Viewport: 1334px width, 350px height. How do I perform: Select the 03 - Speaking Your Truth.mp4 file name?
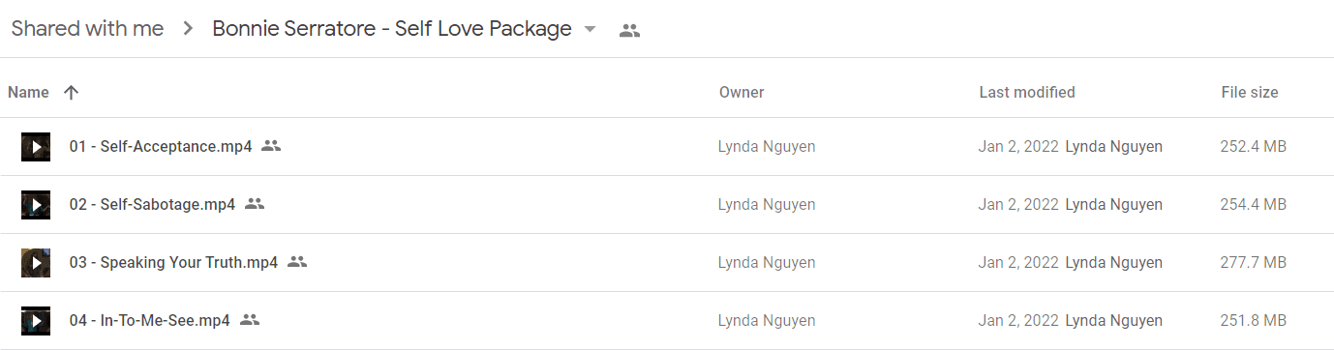click(173, 263)
